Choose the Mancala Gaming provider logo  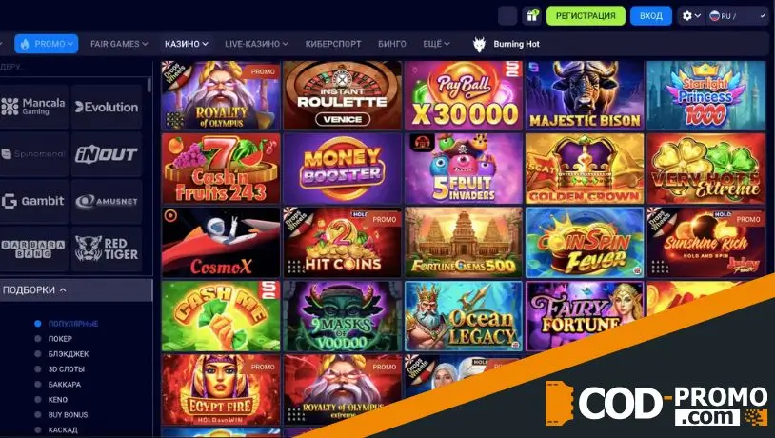(33, 107)
